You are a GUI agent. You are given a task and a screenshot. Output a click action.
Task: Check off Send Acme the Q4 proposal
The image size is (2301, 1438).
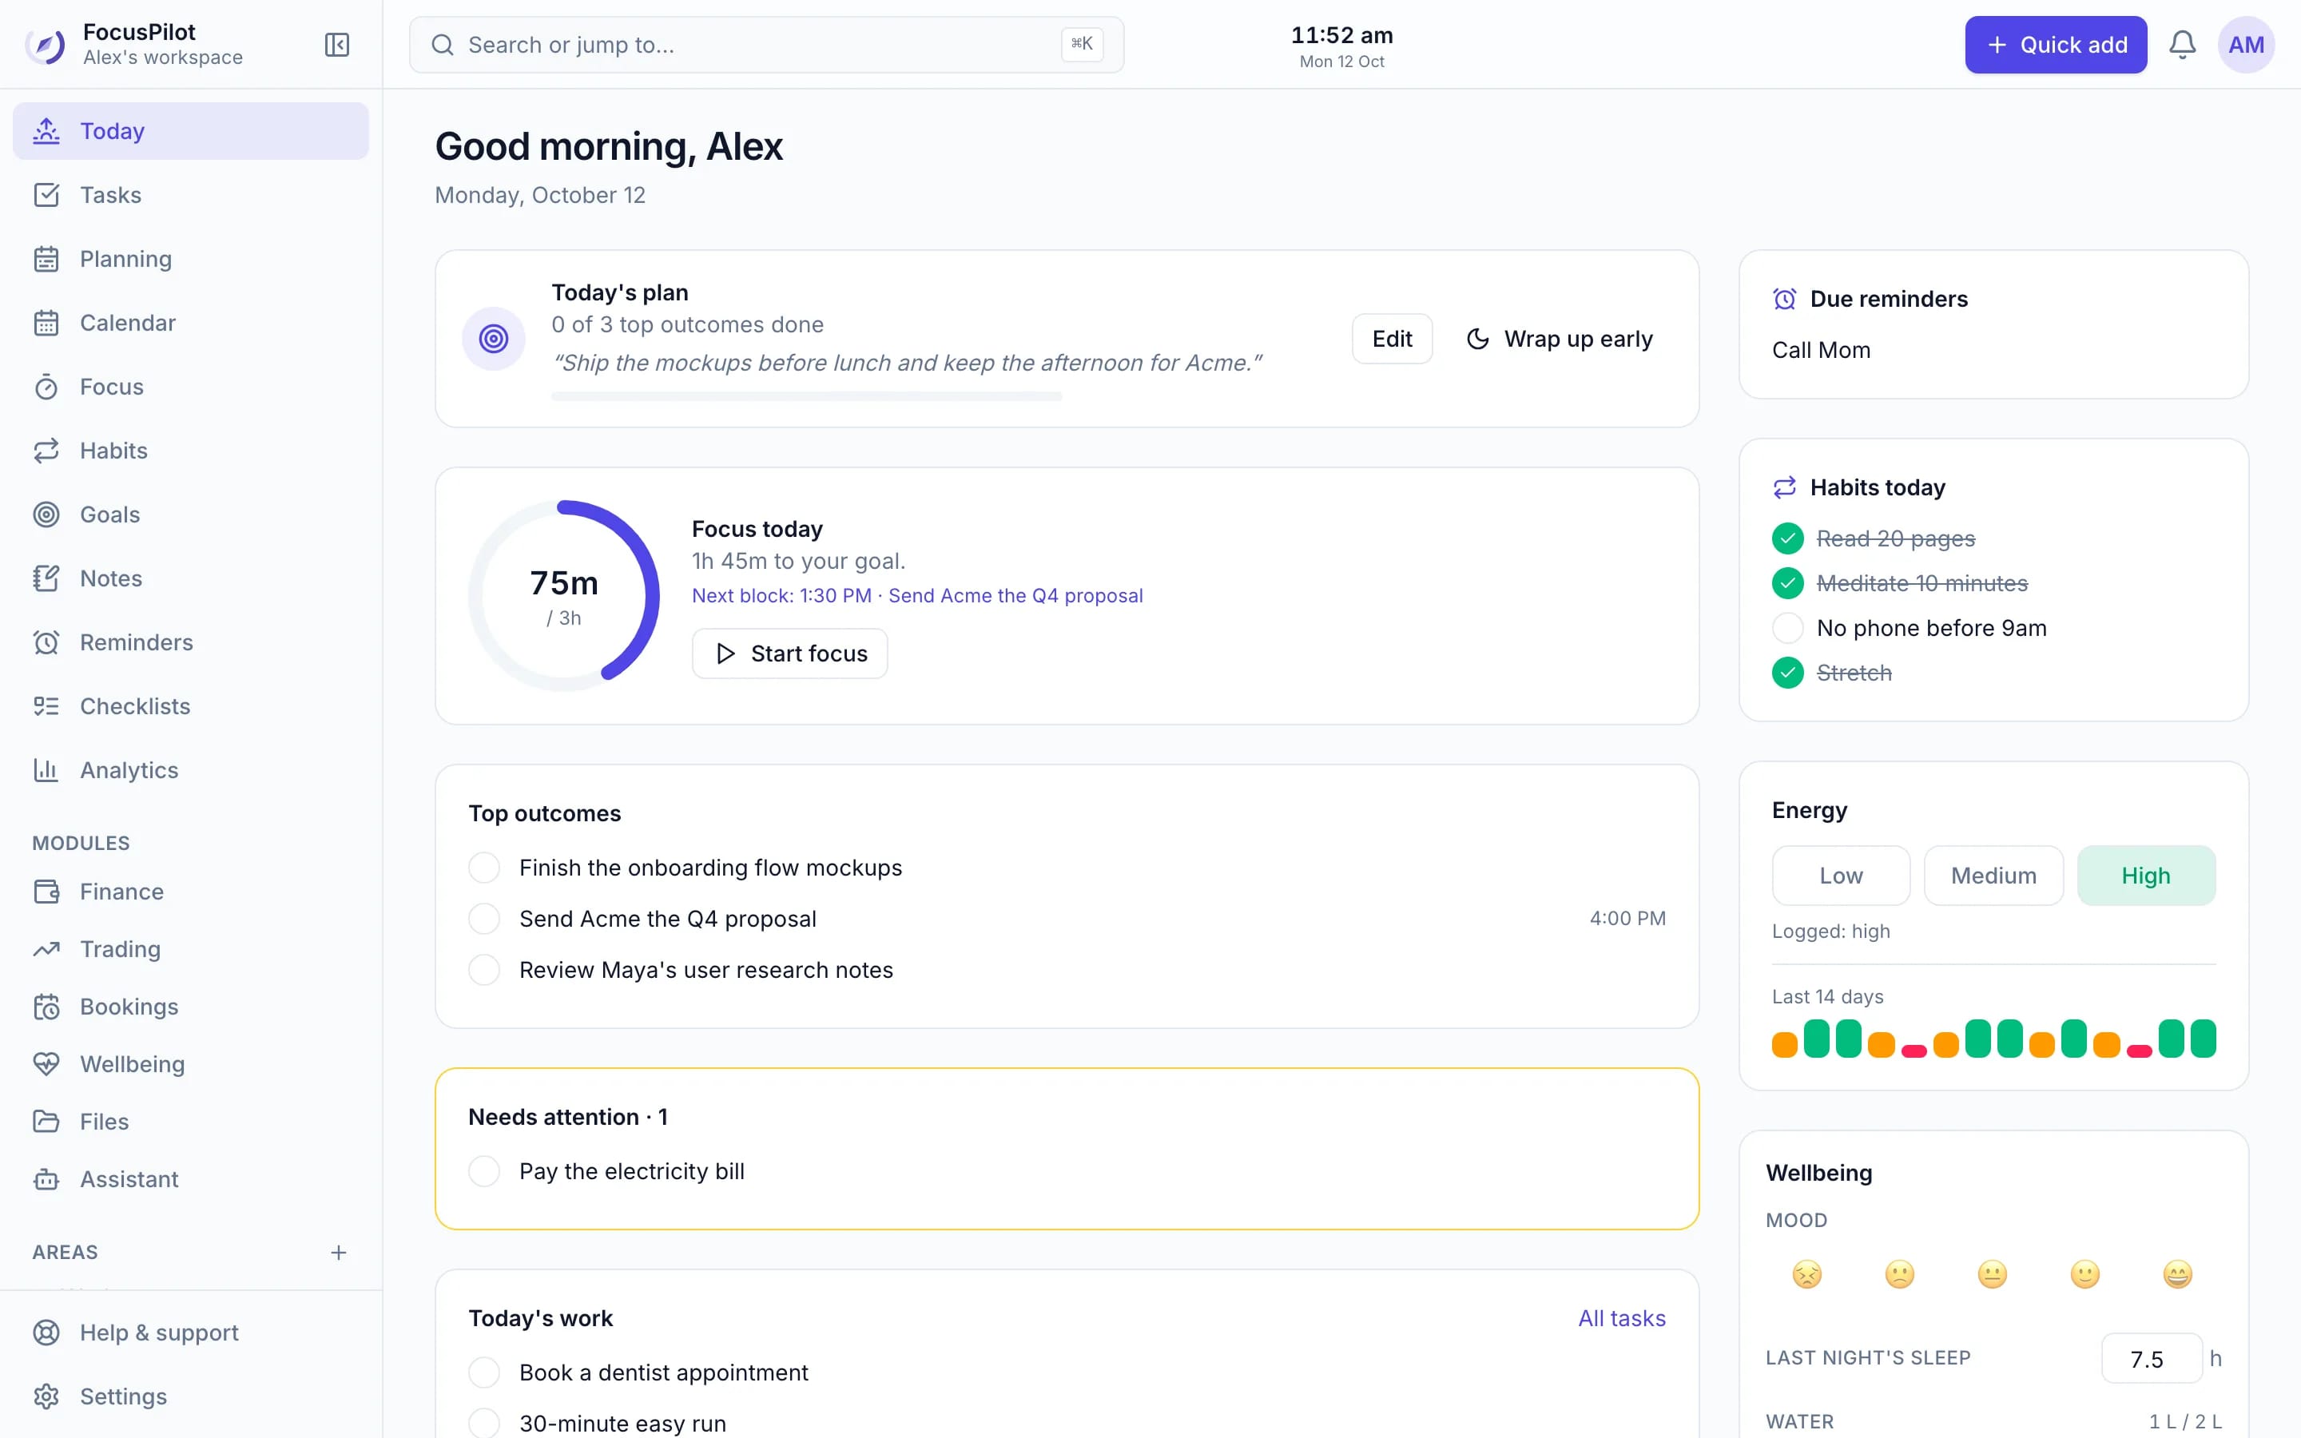[x=484, y=919]
